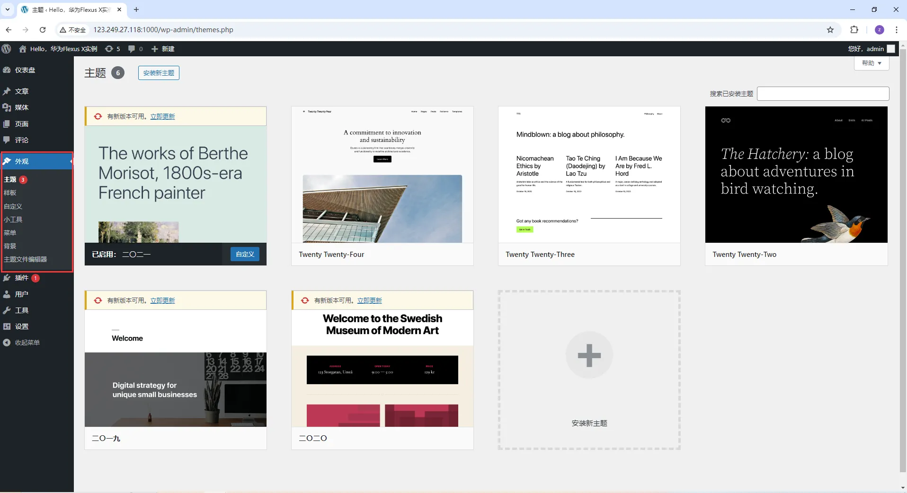
Task: Open the browser extensions puzzle icon
Action: (854, 30)
